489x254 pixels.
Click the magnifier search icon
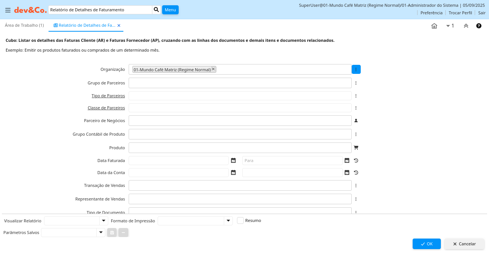156,10
